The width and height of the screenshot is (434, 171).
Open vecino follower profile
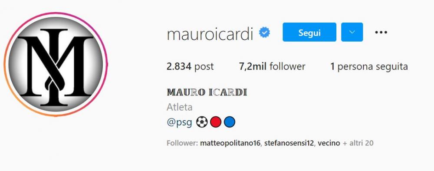point(329,143)
